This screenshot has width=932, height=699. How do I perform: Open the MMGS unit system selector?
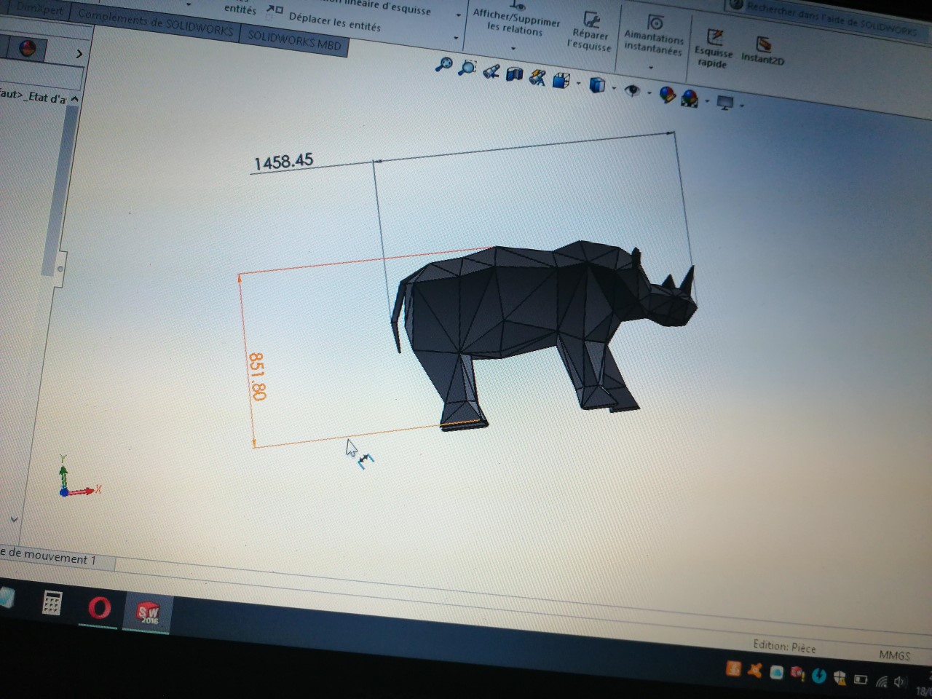[894, 655]
